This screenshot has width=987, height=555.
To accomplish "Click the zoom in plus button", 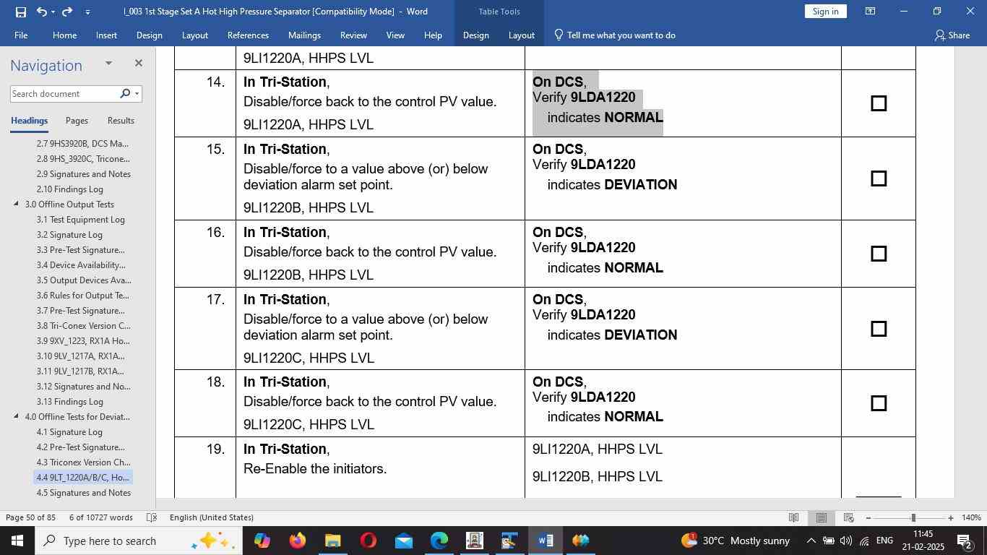I will coord(950,518).
